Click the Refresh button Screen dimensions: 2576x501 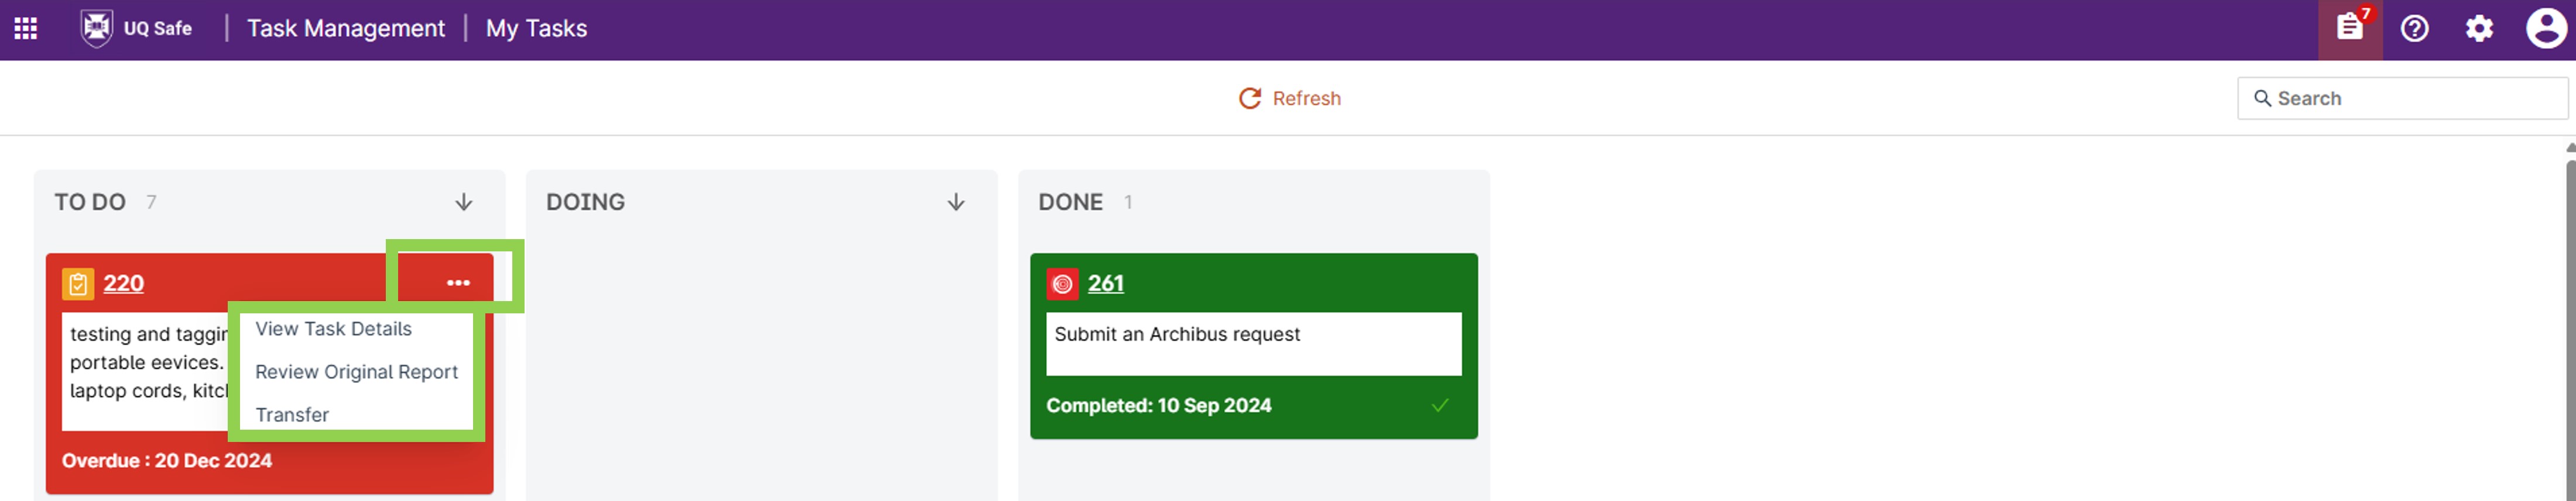[1290, 98]
